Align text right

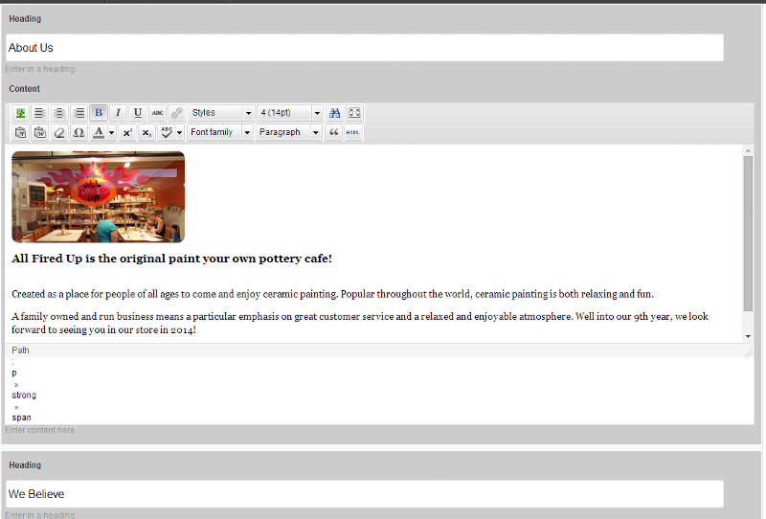(x=79, y=113)
